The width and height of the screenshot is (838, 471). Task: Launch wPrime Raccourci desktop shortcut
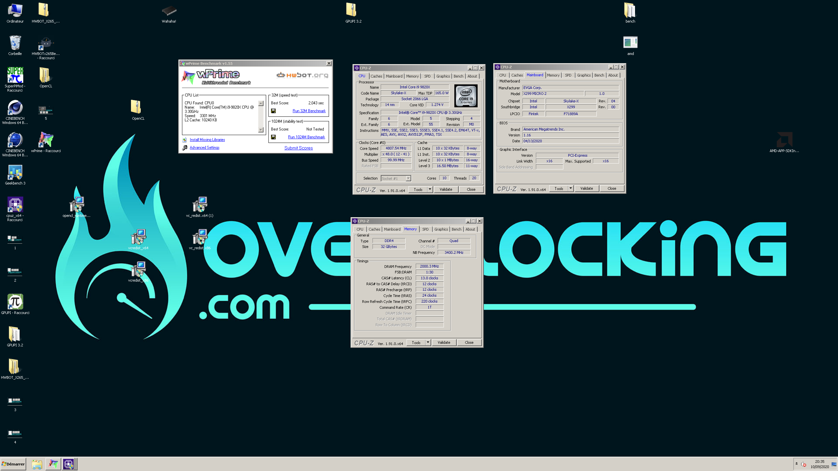coord(46,142)
